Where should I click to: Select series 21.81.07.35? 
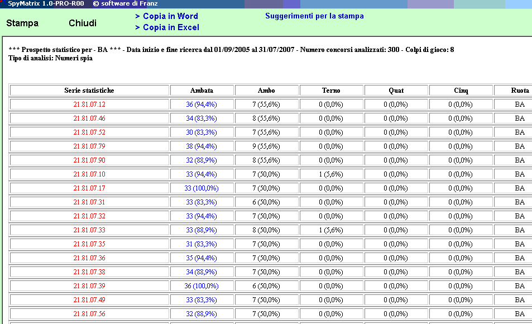click(x=89, y=244)
